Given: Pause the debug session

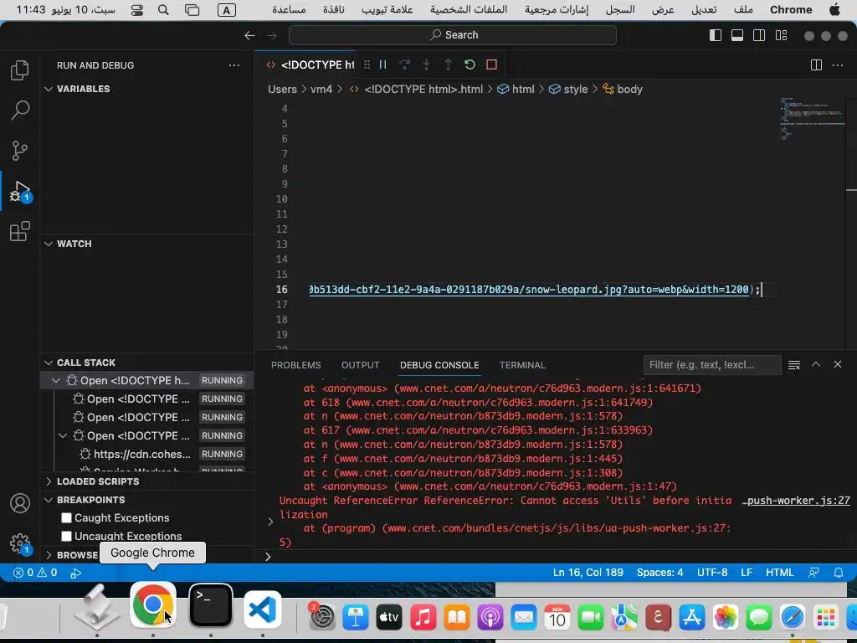Looking at the screenshot, I should (x=383, y=64).
